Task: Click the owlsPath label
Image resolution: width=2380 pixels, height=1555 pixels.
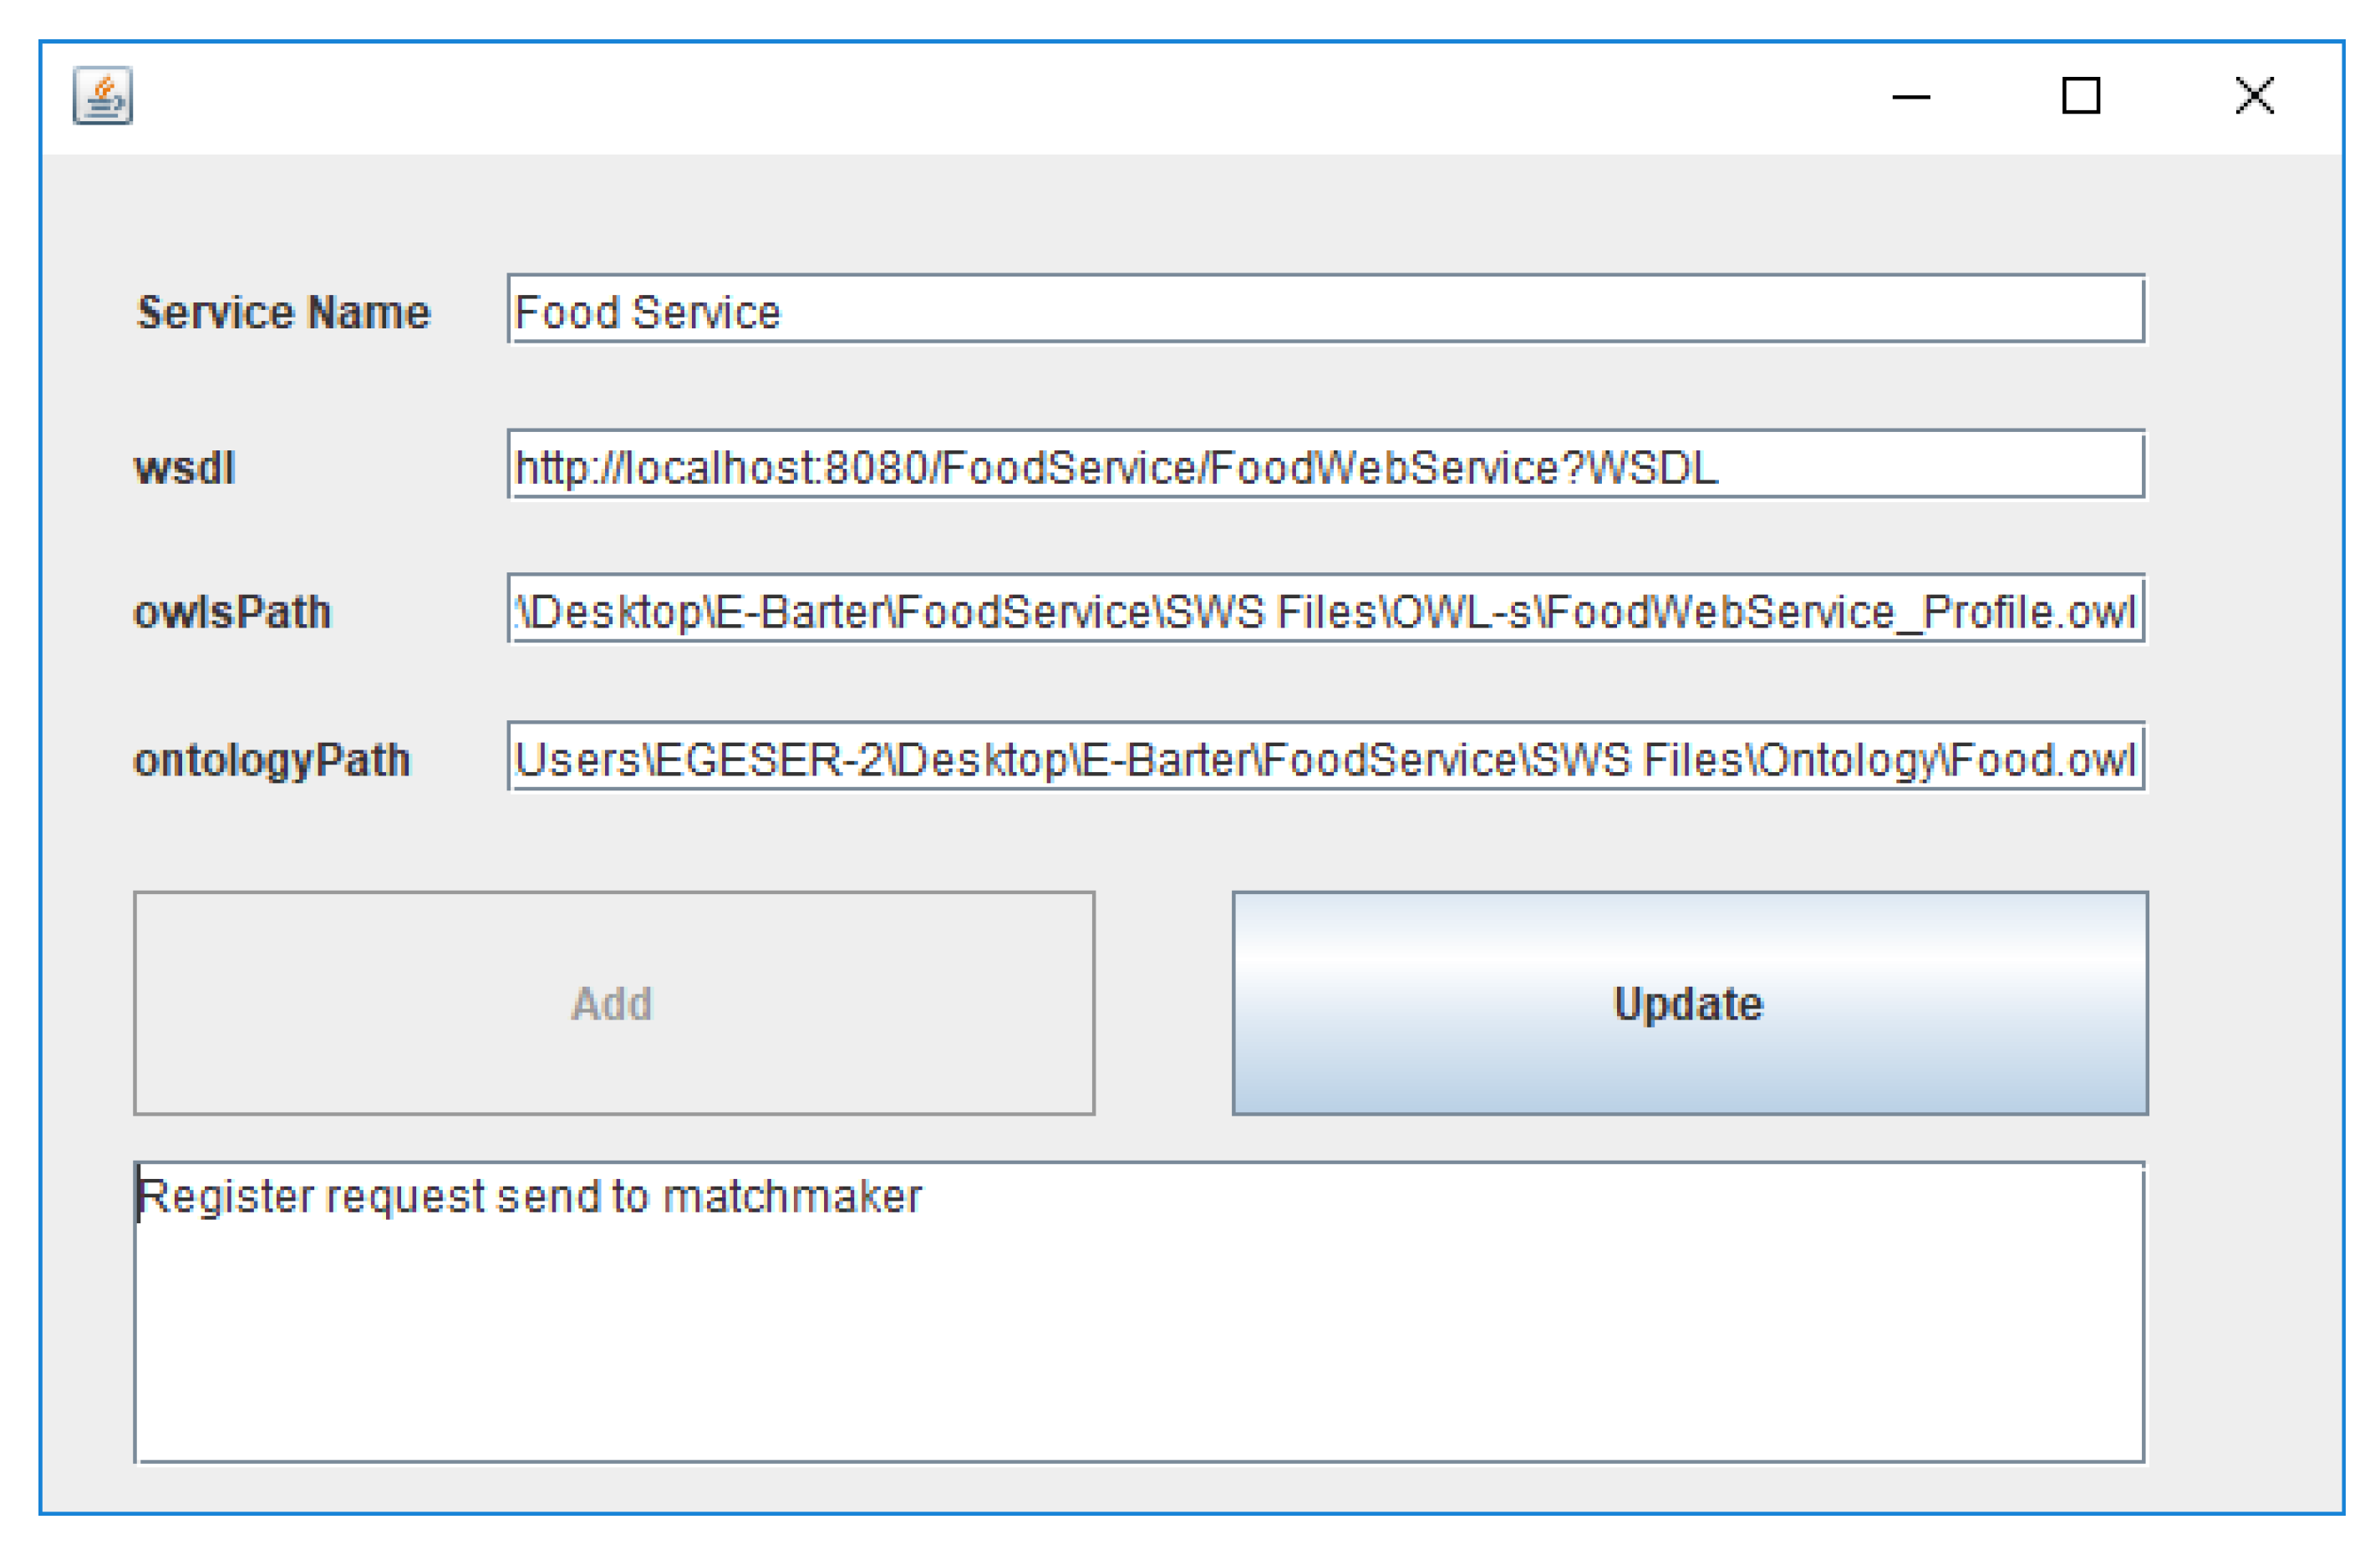Action: (x=232, y=612)
